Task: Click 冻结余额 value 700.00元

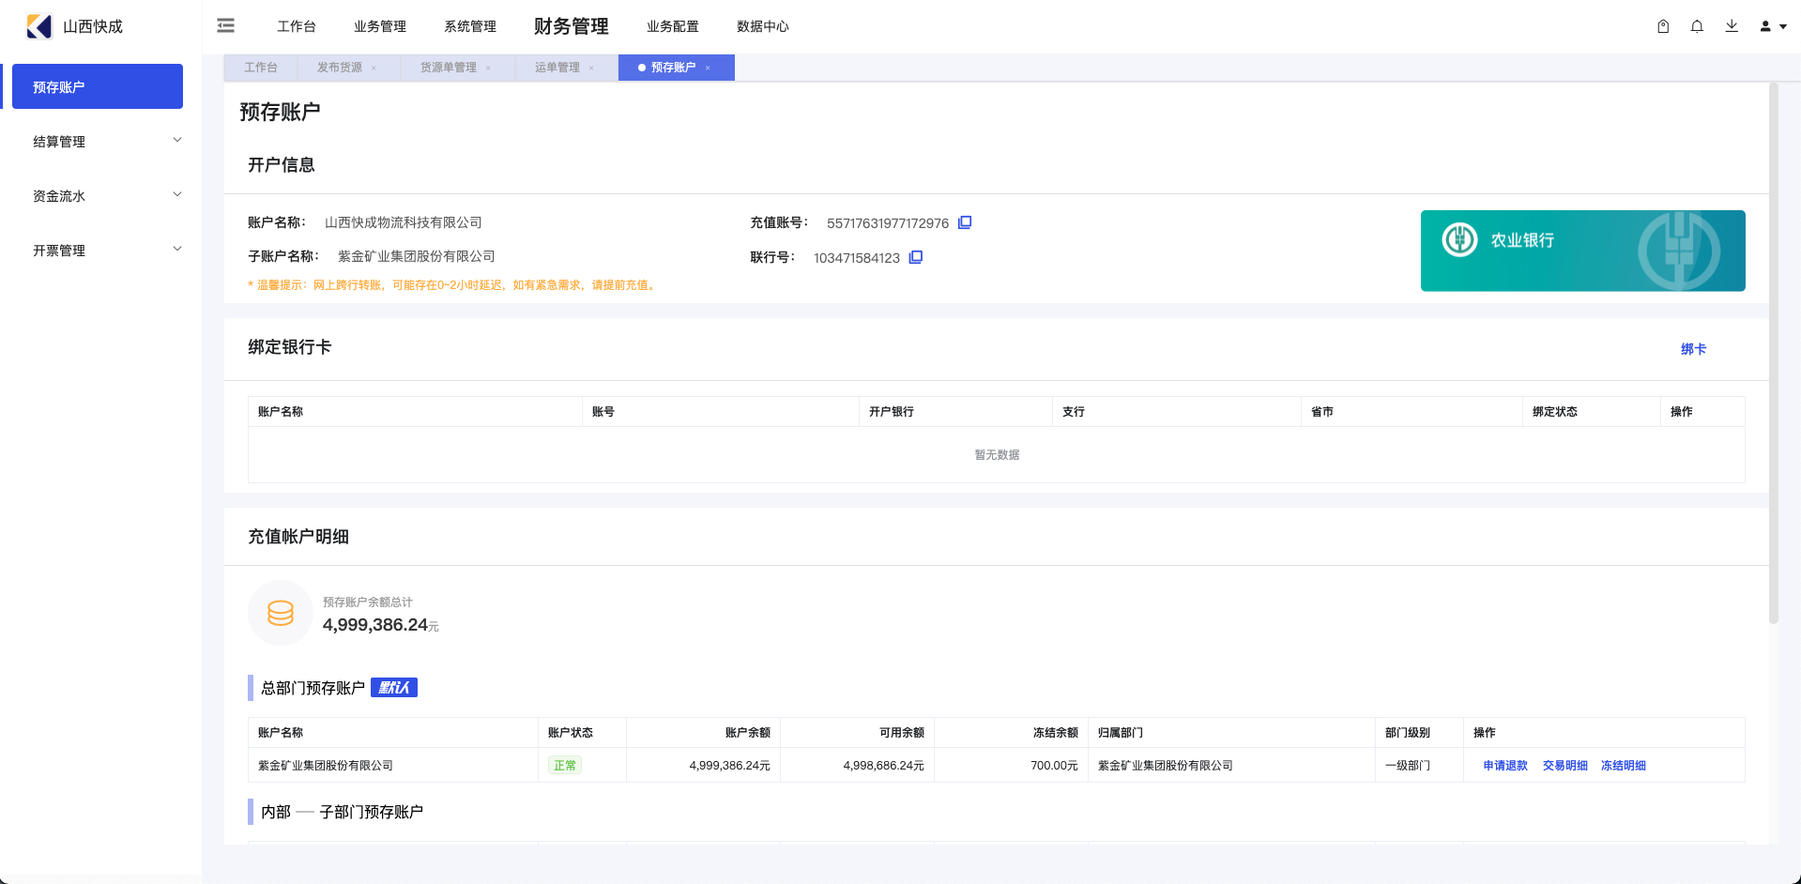Action: tap(1054, 766)
